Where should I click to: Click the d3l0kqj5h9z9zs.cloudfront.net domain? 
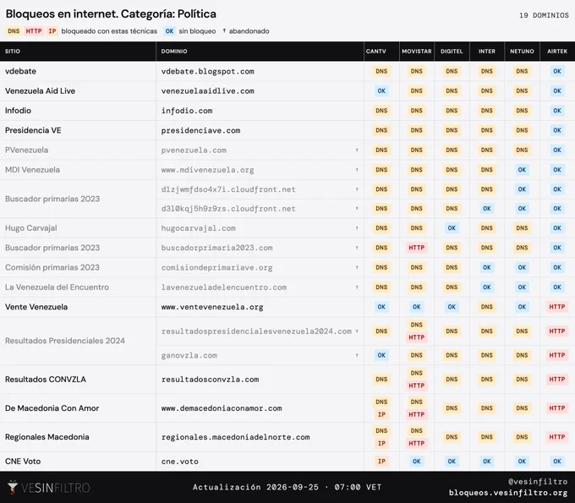[x=228, y=209]
